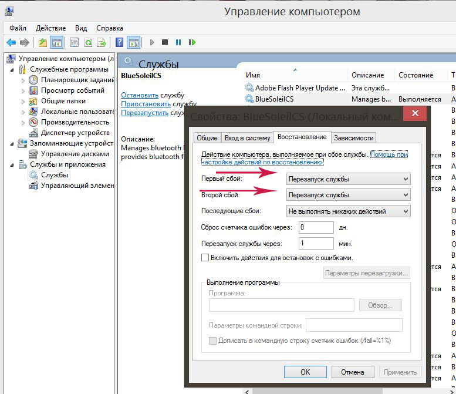This screenshot has width=456, height=394.
Task: Click the Restart service toolbar icon
Action: [192, 42]
